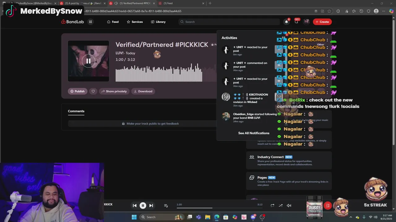Show hidden system tray icons
The width and height of the screenshot is (396, 222).
pyautogui.click(x=351, y=217)
